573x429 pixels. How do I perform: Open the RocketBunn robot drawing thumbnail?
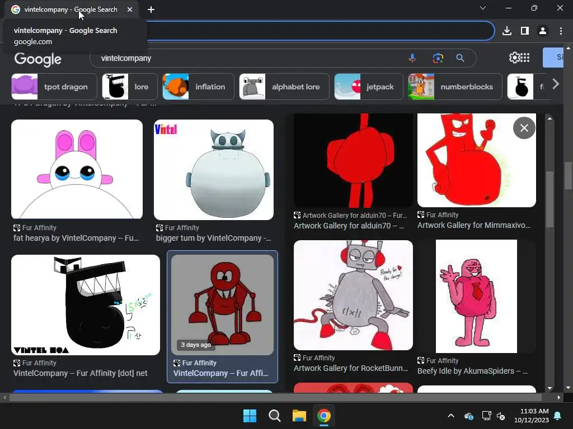354,295
